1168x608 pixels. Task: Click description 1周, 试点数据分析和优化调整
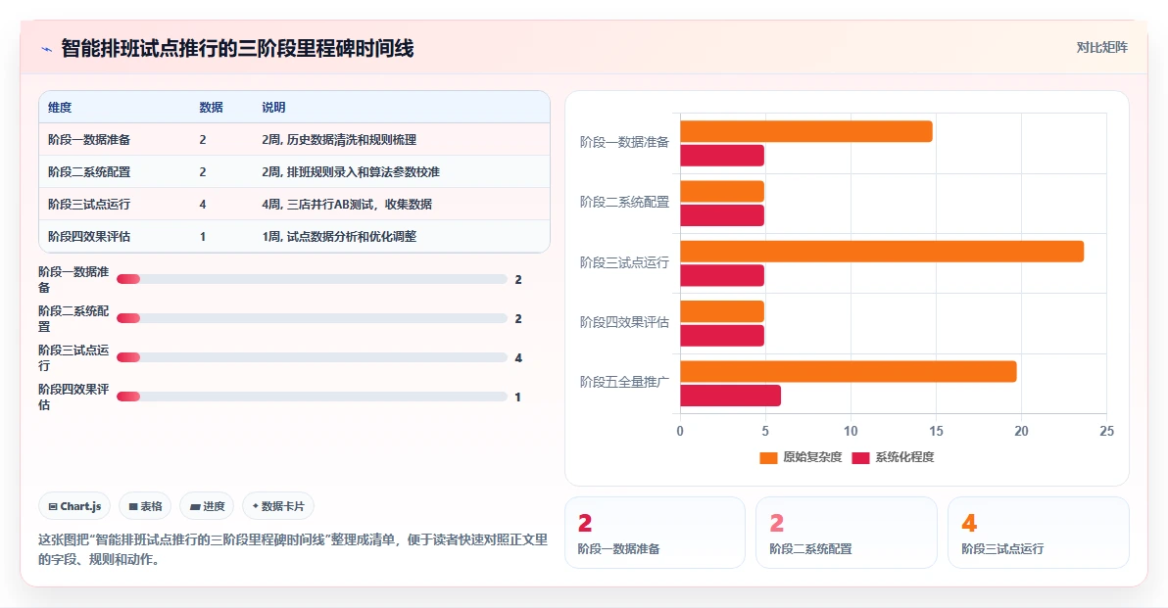(339, 237)
